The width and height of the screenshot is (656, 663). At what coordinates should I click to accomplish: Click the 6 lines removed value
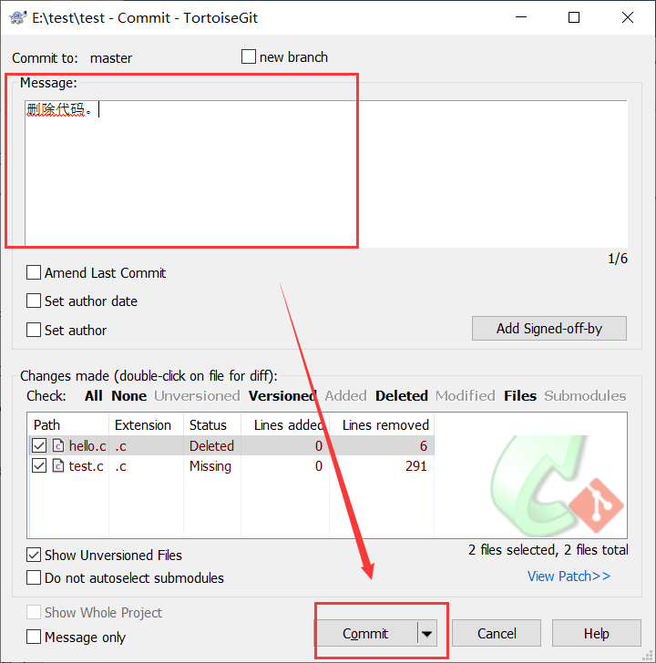pos(424,445)
